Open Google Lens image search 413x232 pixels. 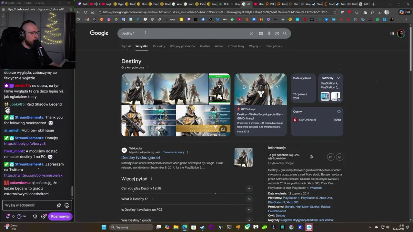(x=277, y=34)
